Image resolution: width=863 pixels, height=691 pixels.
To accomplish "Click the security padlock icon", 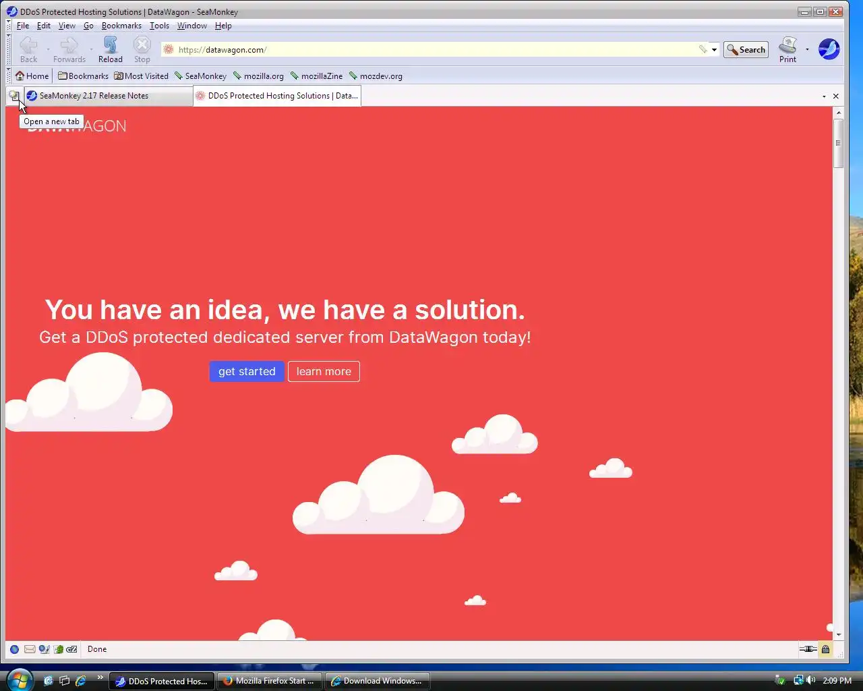I will 825,649.
